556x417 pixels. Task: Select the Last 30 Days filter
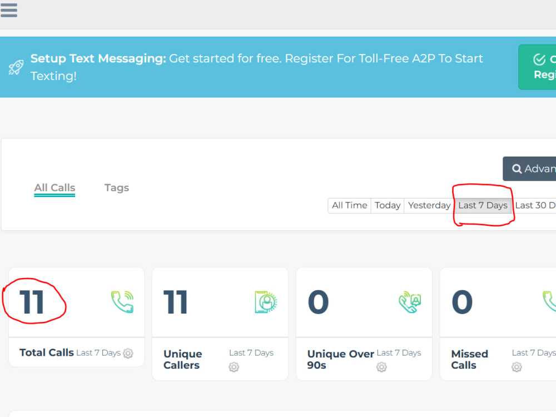coord(534,206)
